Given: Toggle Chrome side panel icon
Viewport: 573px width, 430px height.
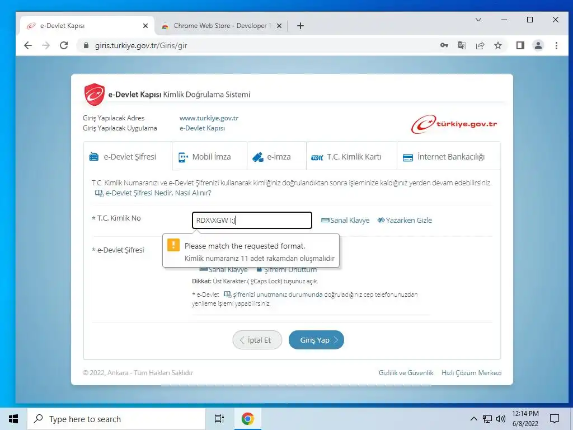Looking at the screenshot, I should [520, 45].
